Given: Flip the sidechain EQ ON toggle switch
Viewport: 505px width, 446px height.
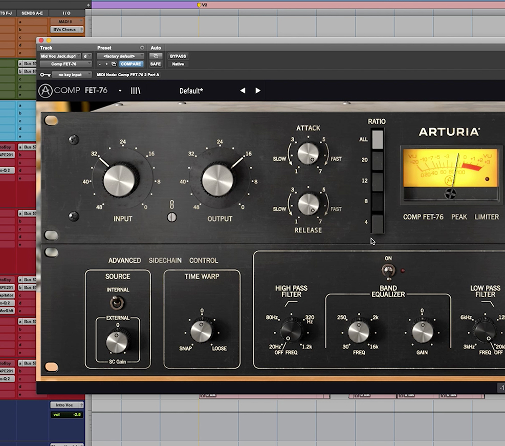Looking at the screenshot, I should click(389, 270).
